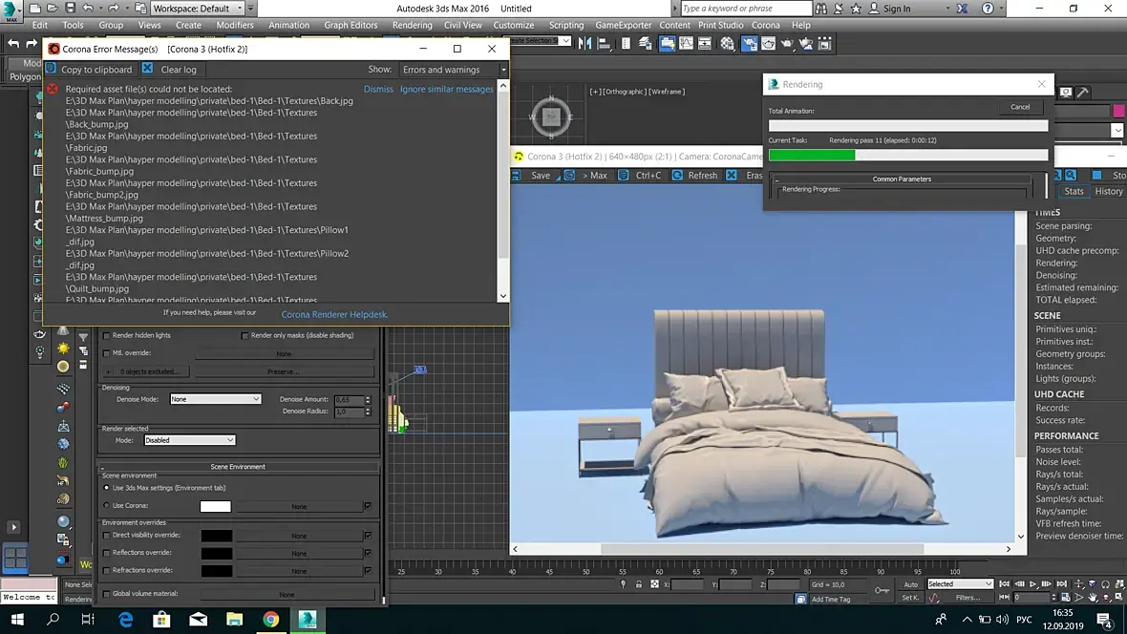Cancel the current rendering

1020,107
